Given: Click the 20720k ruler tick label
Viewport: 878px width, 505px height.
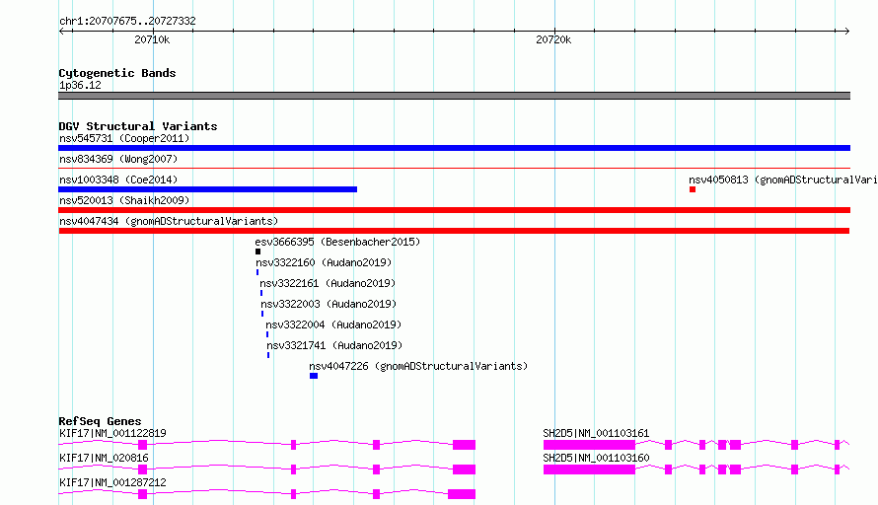Looking at the screenshot, I should [553, 39].
